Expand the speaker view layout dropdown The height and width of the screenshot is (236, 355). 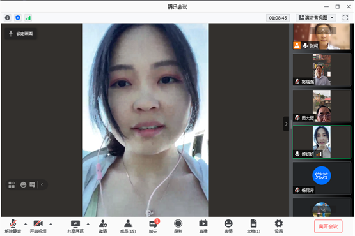click(x=315, y=18)
